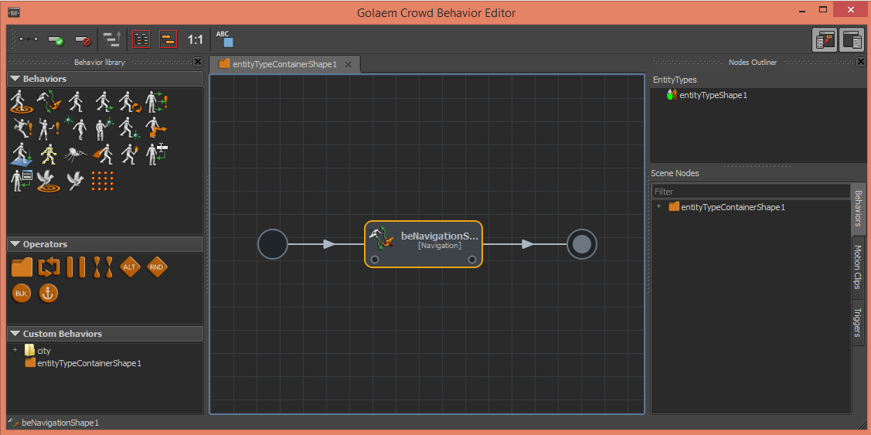Select the beNavigationShape node in graph
The image size is (871, 435).
coord(424,244)
